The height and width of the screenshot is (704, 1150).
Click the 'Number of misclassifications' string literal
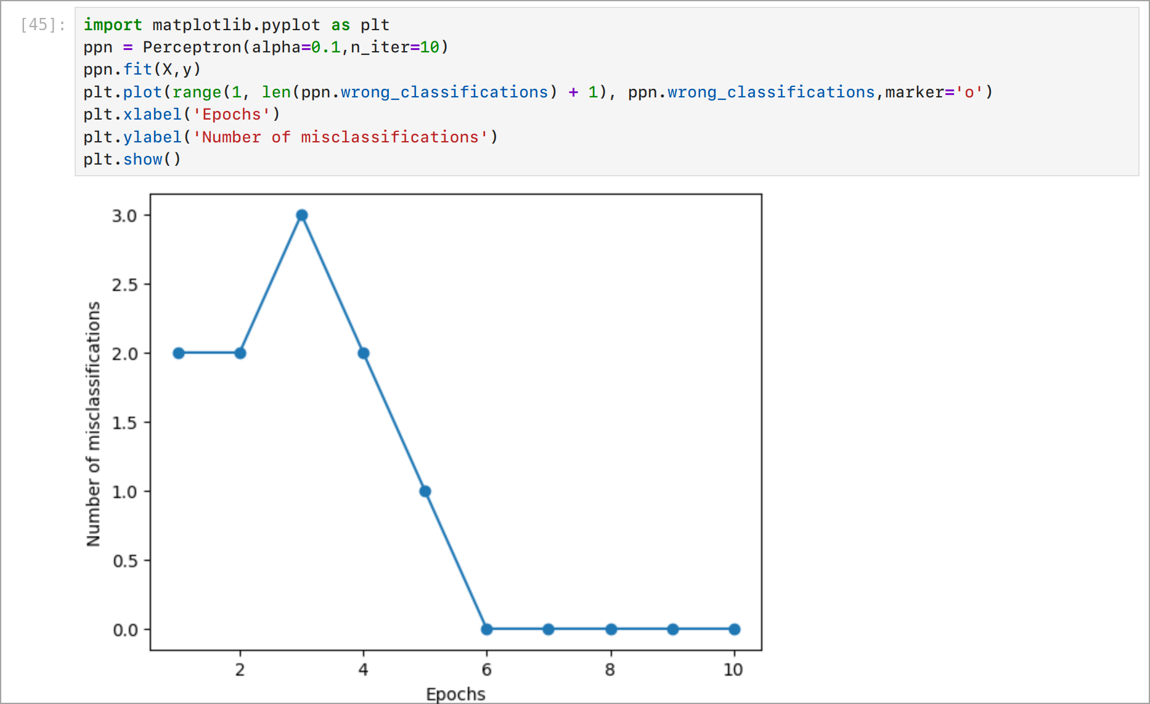[342, 137]
